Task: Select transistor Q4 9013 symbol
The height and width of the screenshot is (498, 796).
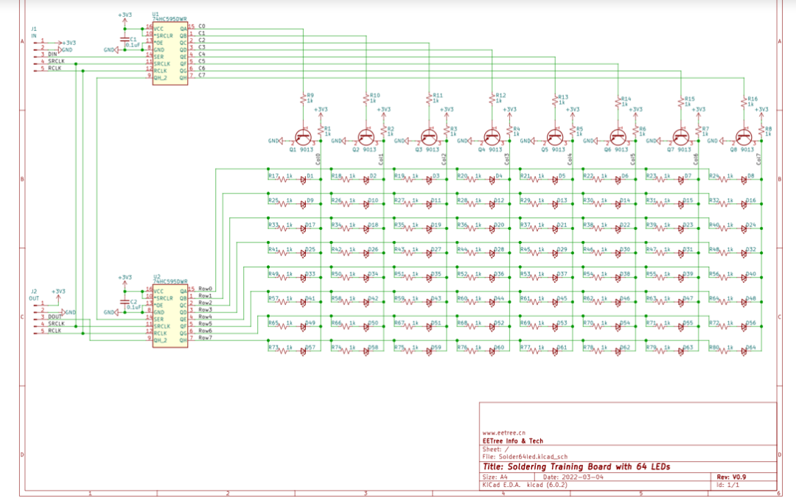Action: (492, 138)
